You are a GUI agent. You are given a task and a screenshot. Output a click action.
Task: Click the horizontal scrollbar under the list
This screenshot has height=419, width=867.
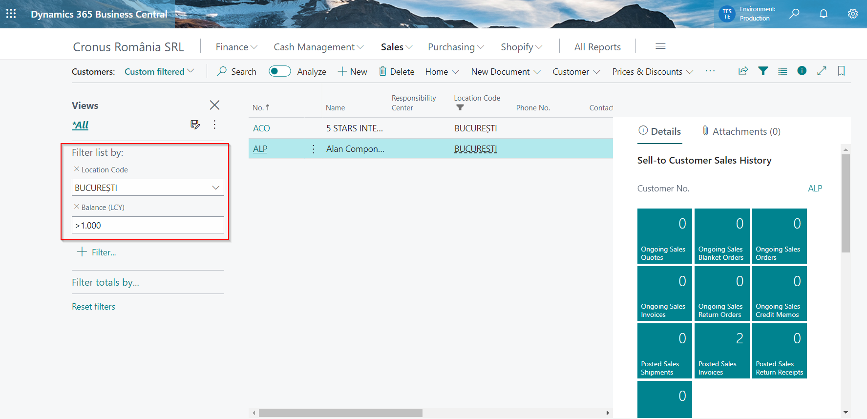[340, 413]
